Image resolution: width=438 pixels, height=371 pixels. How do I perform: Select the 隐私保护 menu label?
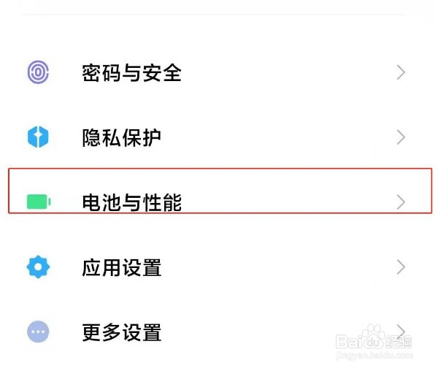(121, 137)
